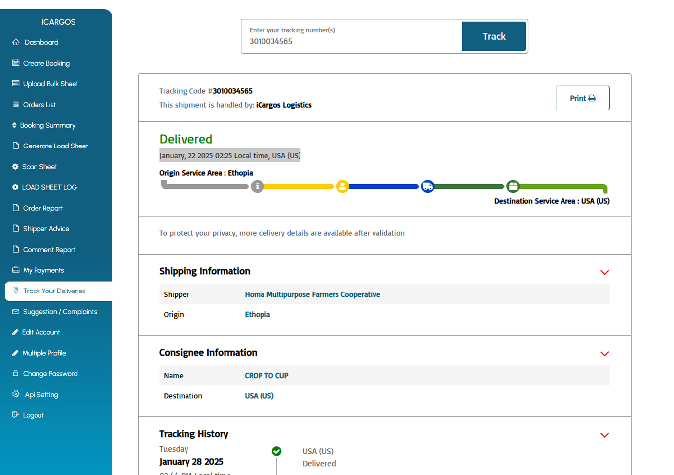Click the Dashboard home icon

16,42
